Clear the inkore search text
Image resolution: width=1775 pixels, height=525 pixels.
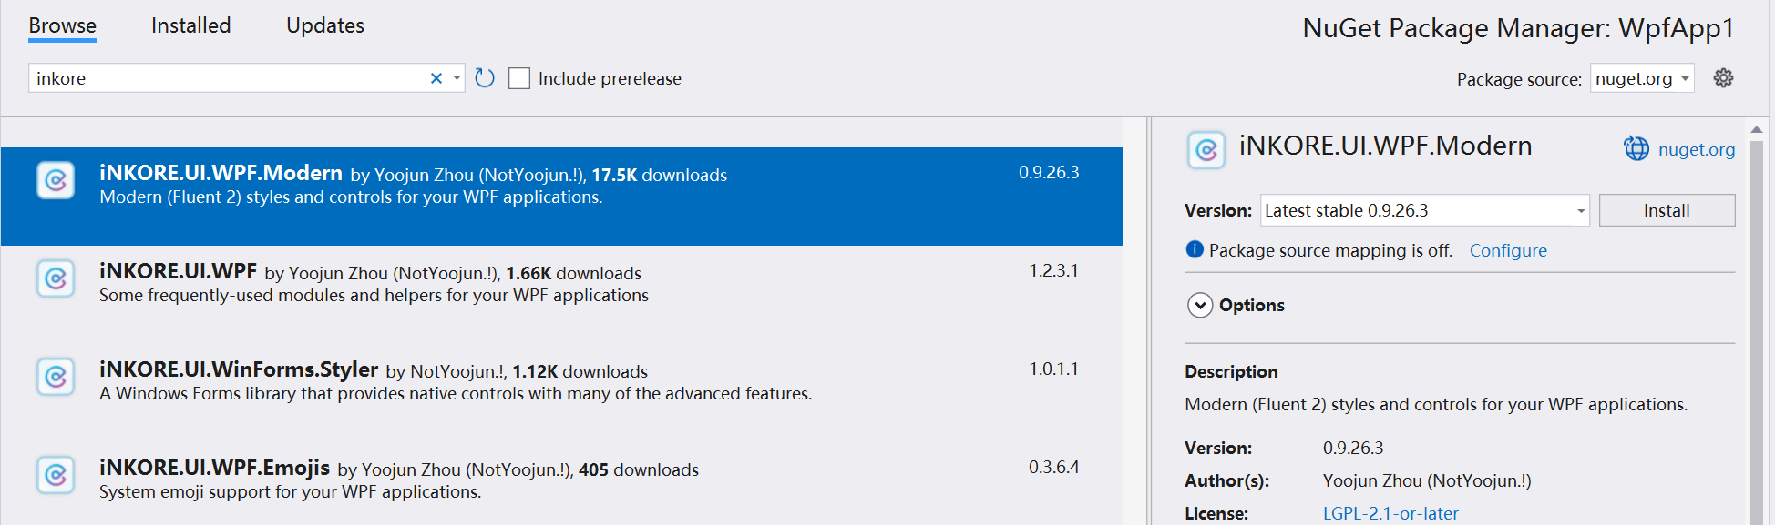tap(436, 78)
